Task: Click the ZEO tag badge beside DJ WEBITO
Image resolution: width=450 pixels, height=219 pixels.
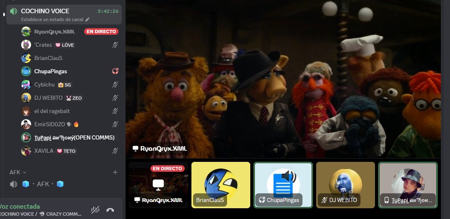Action: (74, 98)
